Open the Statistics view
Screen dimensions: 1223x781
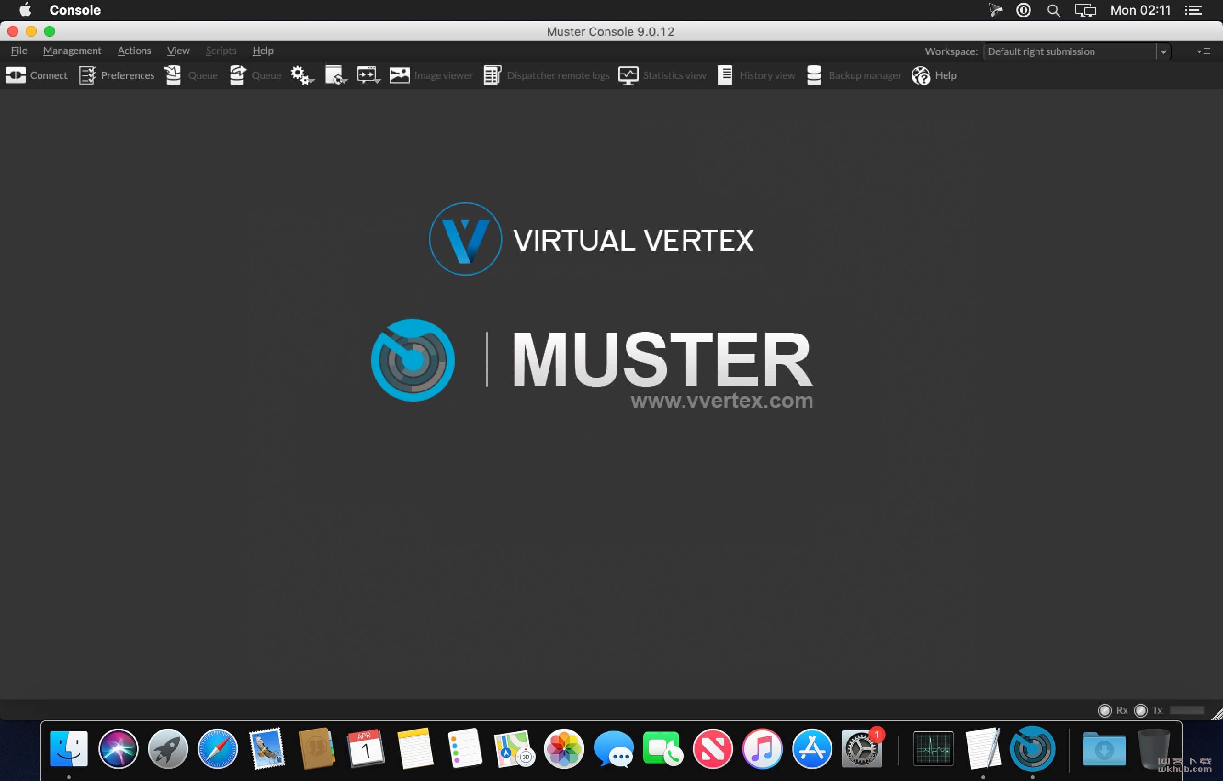click(x=662, y=76)
